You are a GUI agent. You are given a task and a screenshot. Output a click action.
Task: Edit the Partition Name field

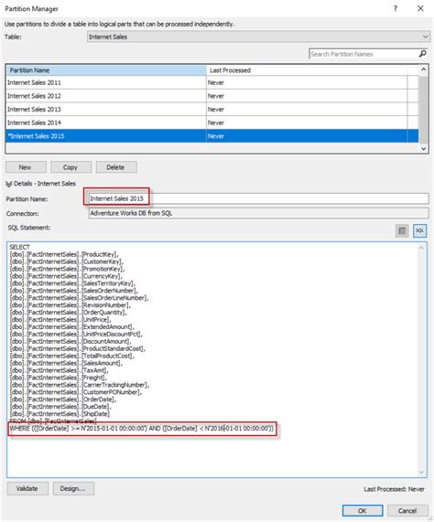tap(259, 198)
